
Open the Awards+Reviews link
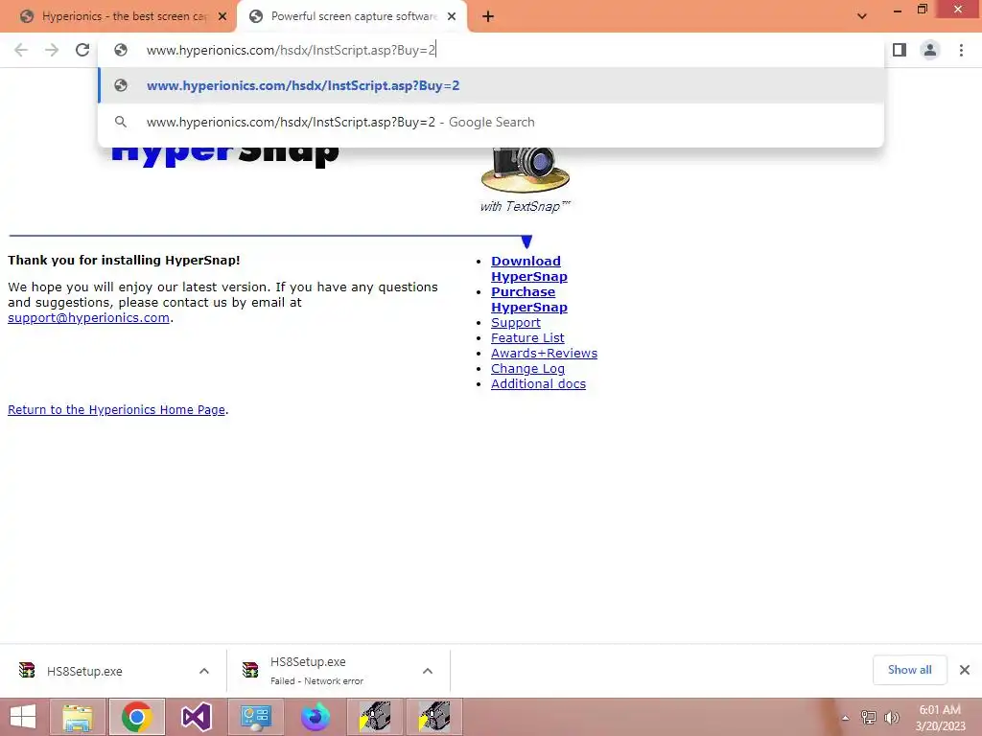click(x=544, y=353)
